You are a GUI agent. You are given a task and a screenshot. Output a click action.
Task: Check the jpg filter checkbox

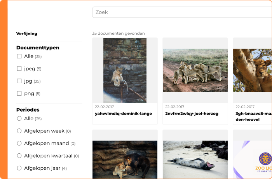[19, 81]
